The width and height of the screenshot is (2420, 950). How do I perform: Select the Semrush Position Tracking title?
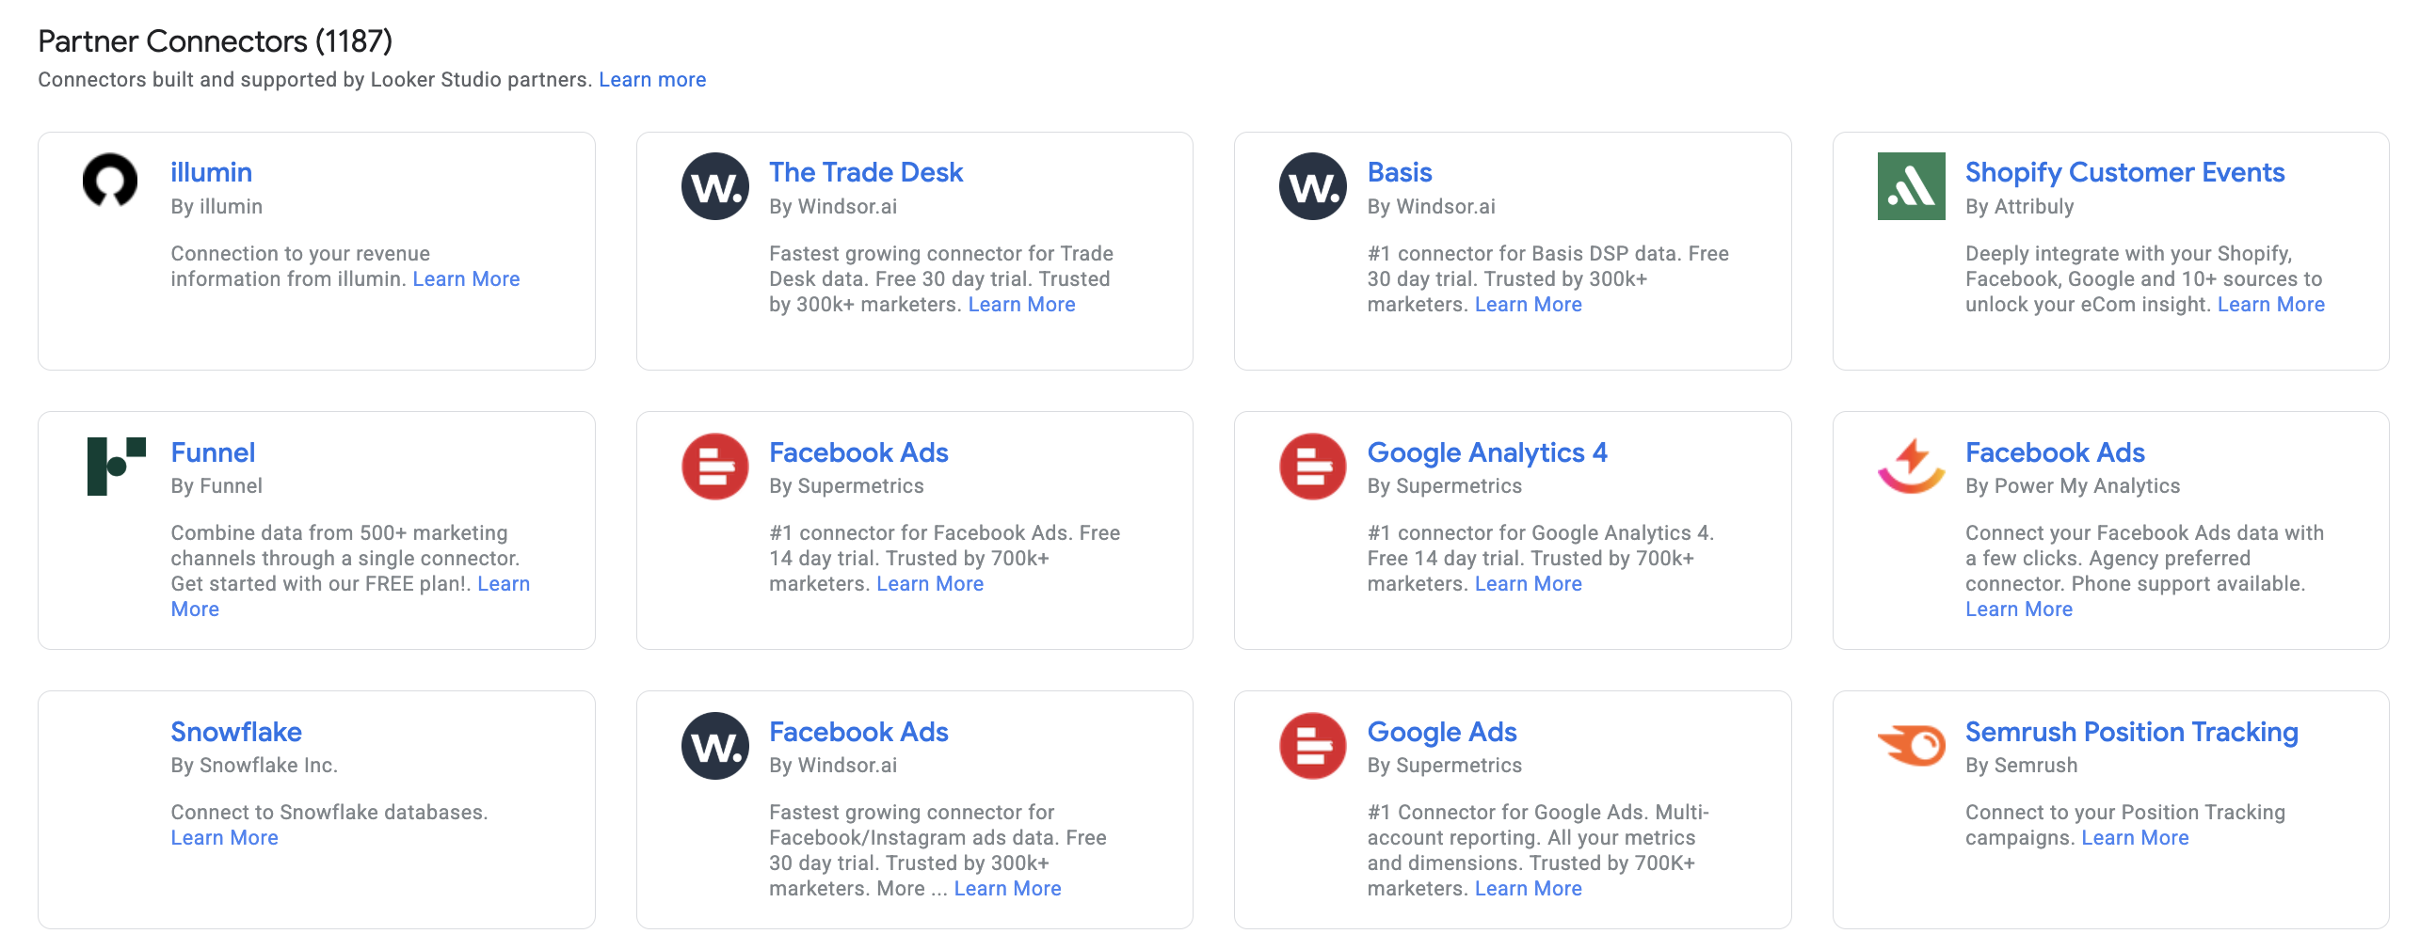tap(2131, 732)
